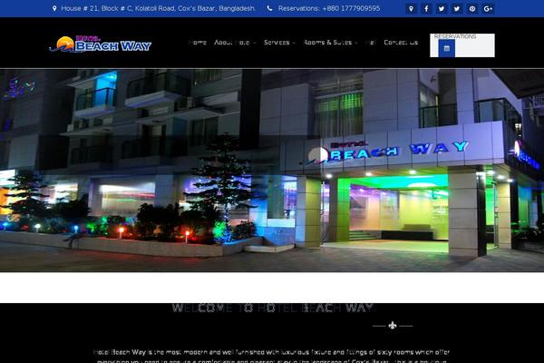Click the Welcome to Hotel Beach Way heading
The width and height of the screenshot is (544, 363).
273,308
